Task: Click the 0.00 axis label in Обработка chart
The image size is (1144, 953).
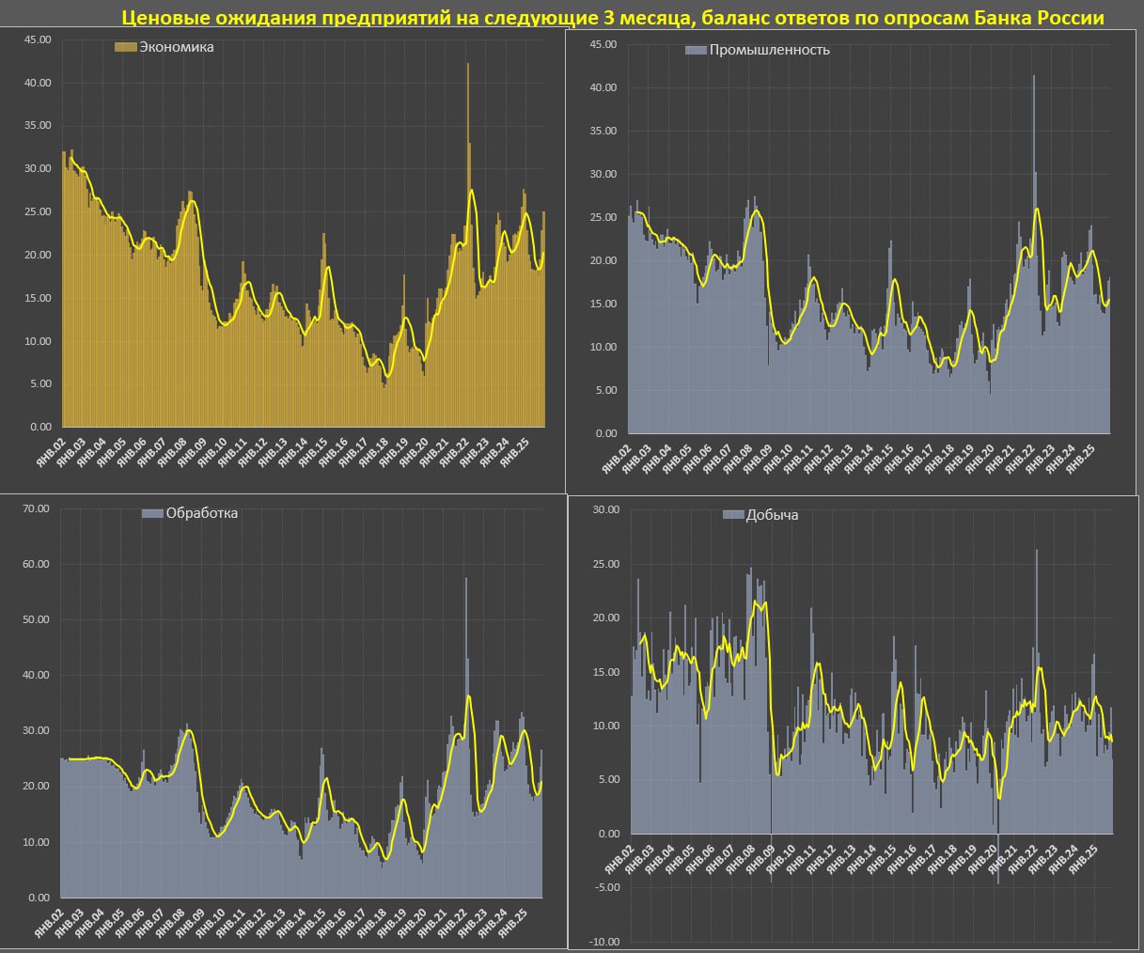Action: [39, 898]
